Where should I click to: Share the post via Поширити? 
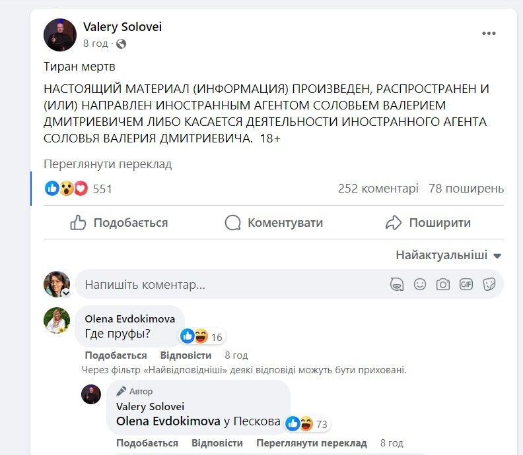(x=428, y=223)
